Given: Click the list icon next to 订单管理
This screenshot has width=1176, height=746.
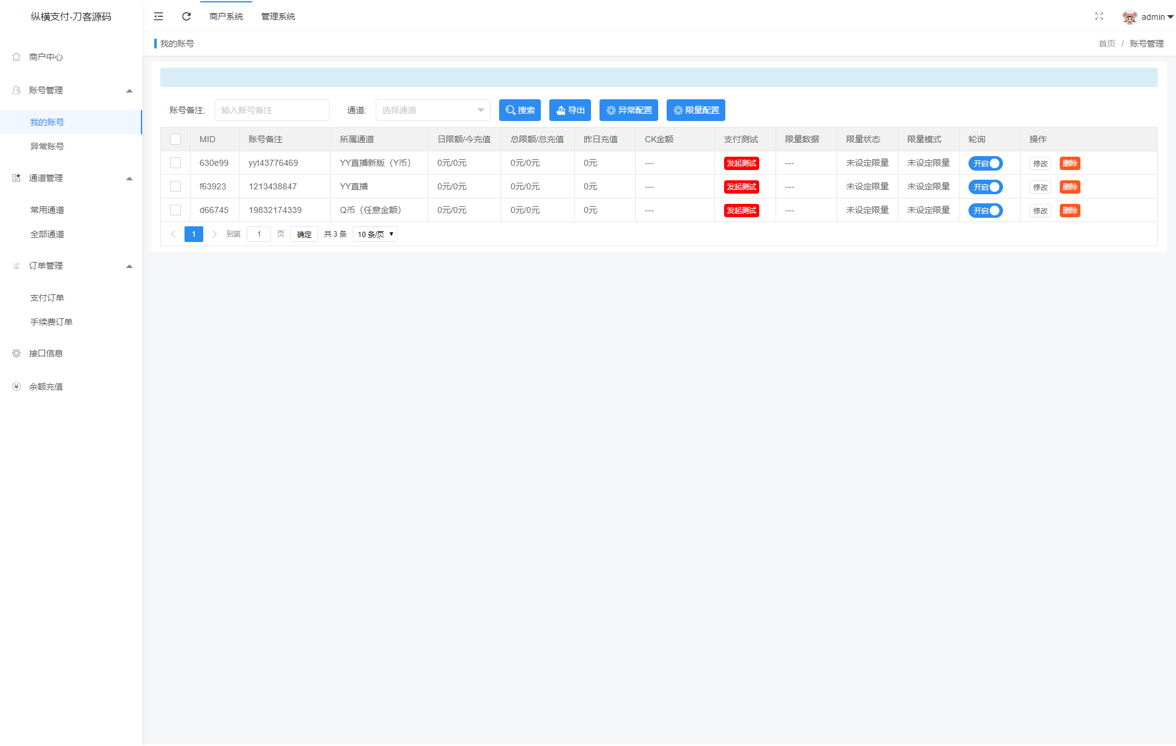Looking at the screenshot, I should click(x=16, y=266).
